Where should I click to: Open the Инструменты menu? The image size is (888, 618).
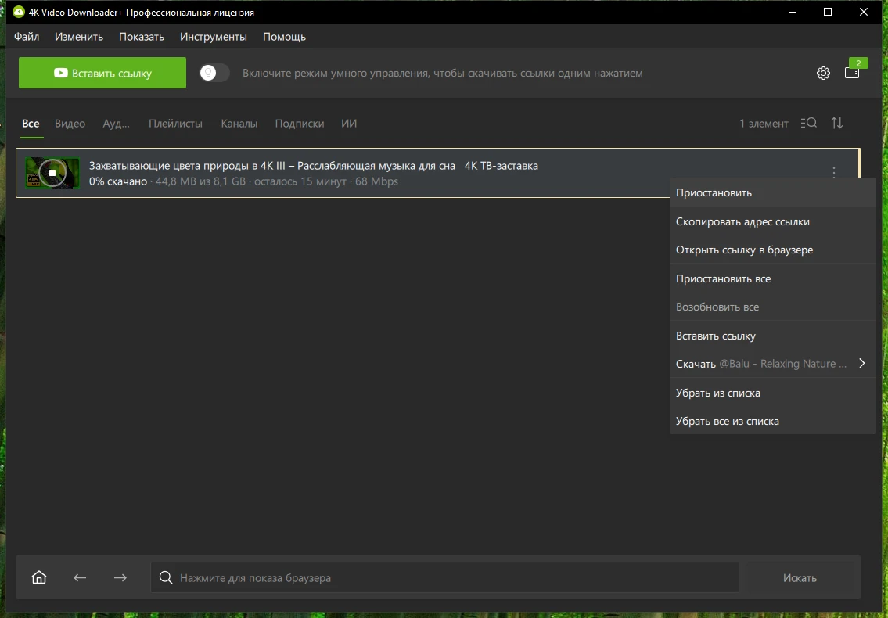pyautogui.click(x=214, y=37)
